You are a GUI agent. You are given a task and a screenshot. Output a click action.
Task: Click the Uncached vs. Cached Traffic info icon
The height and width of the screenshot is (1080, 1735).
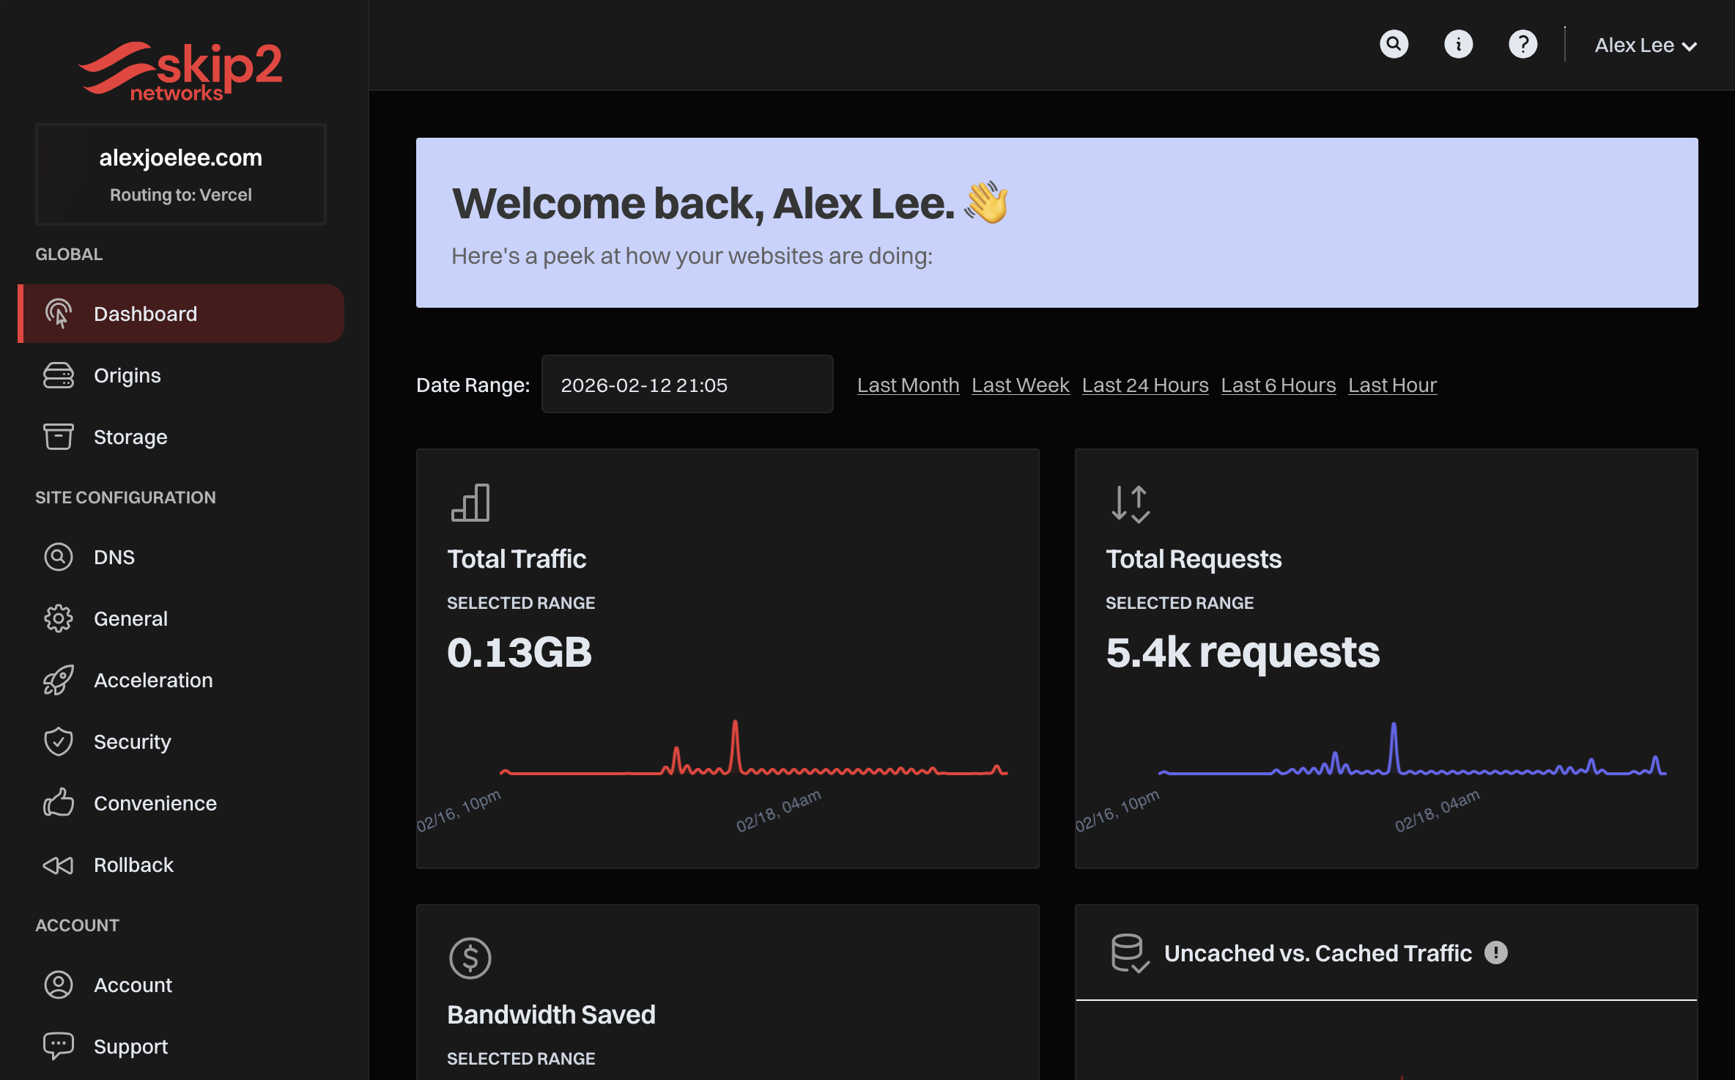[1495, 953]
